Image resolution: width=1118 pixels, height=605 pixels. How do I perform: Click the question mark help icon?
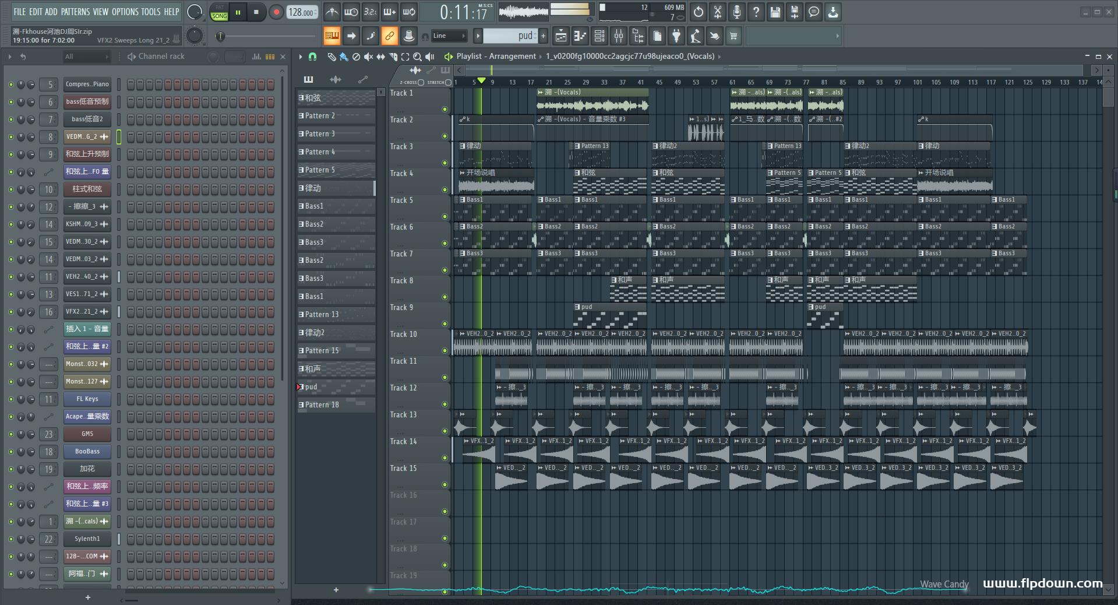click(756, 12)
